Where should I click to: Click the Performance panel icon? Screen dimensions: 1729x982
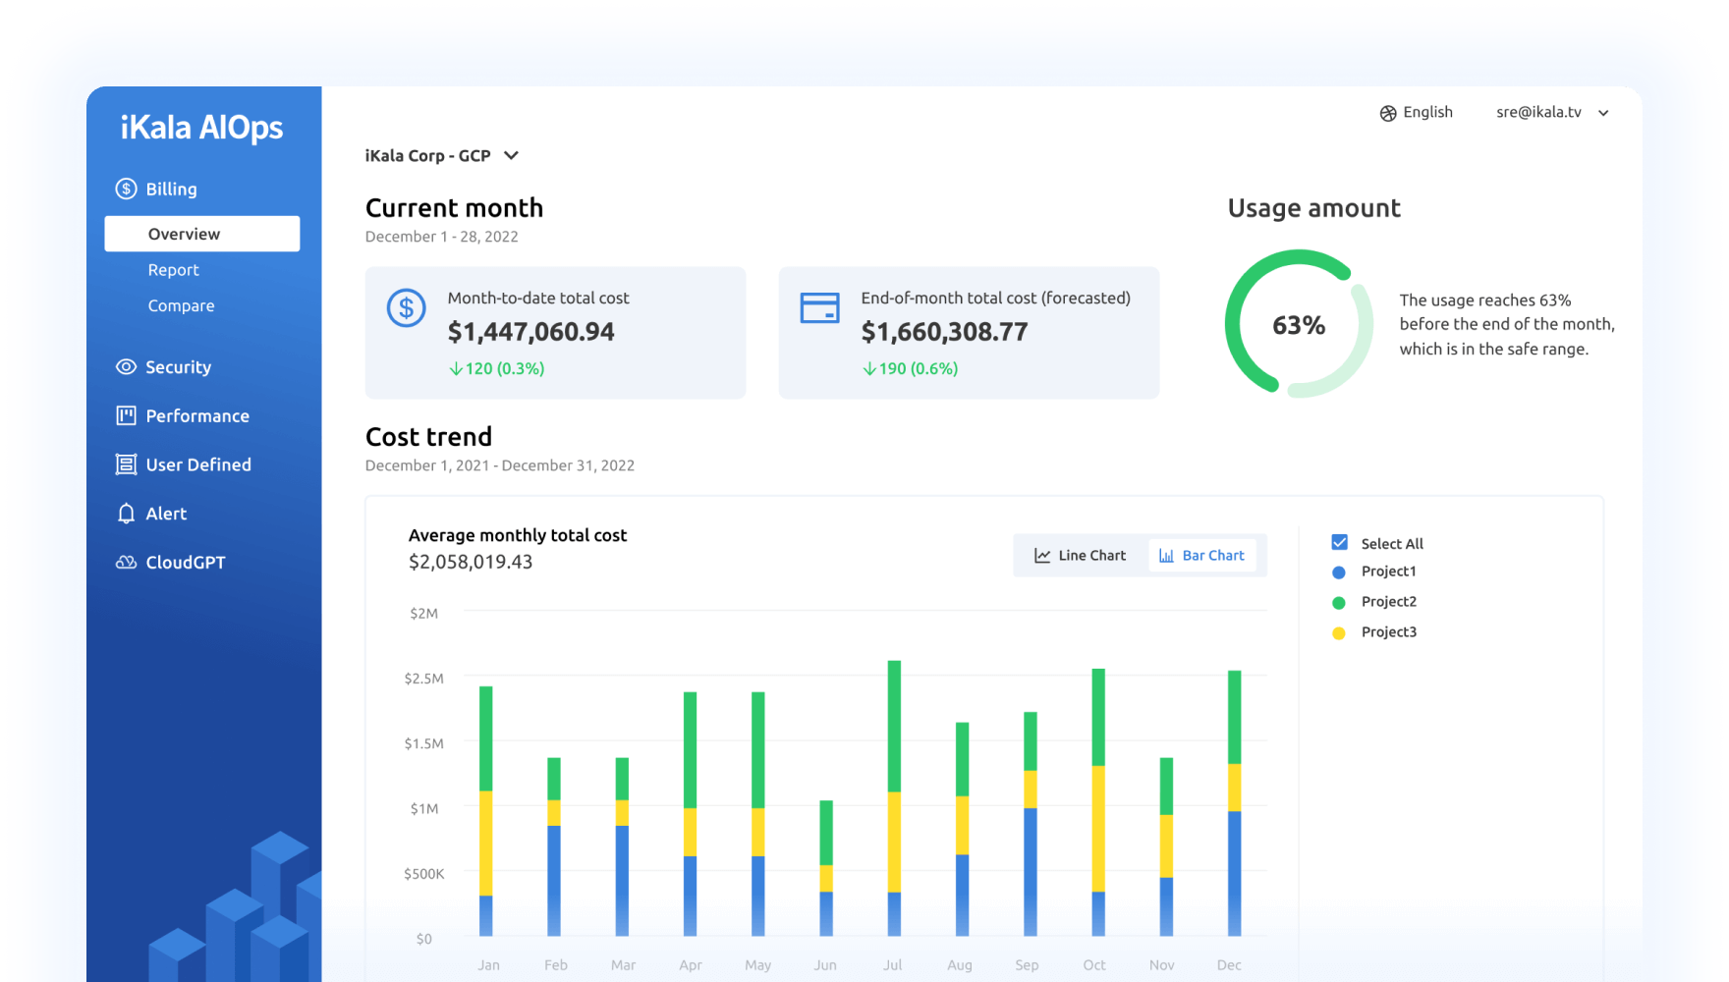126,415
